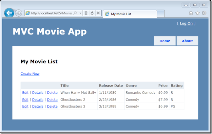Viewport: 212px width, 134px height.
Task: Click the Log On link
Action: [186, 23]
